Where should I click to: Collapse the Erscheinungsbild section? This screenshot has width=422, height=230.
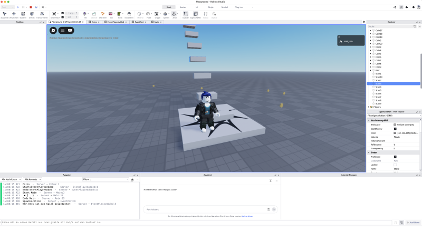[369, 120]
